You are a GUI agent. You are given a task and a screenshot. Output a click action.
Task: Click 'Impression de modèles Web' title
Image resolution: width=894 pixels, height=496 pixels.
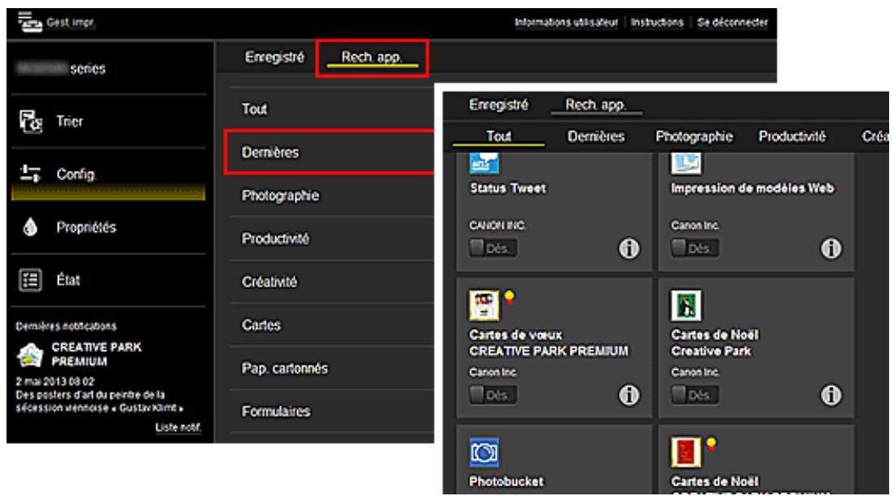tap(752, 188)
